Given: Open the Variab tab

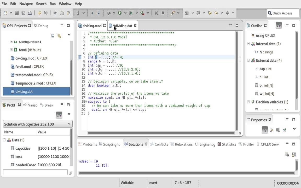Looking at the screenshot, I should tap(30, 105).
